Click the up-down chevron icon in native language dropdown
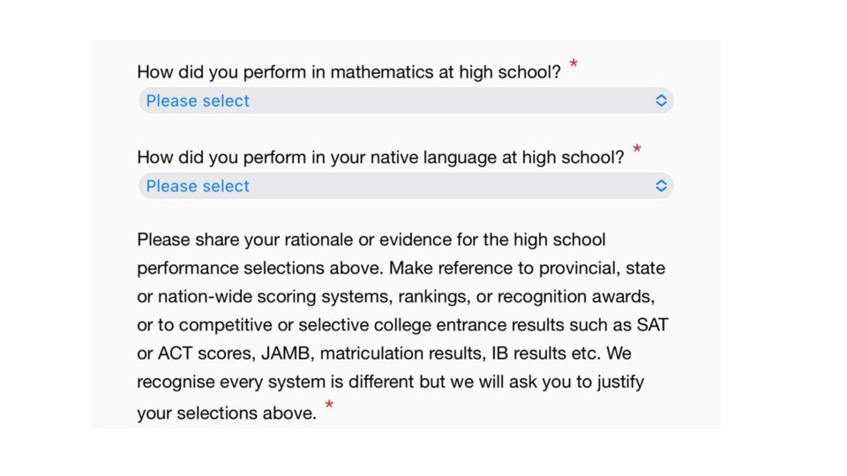The image size is (847, 476). click(x=661, y=186)
